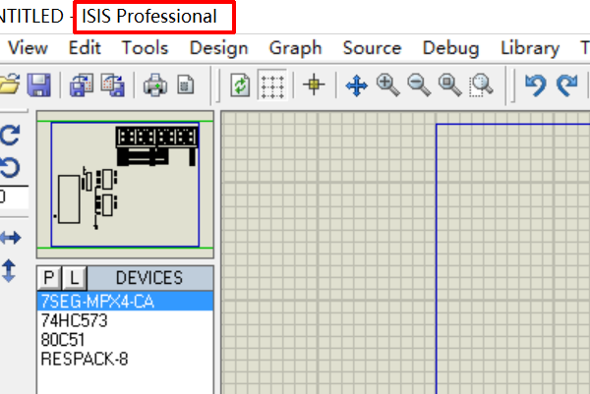This screenshot has height=394, width=590.
Task: Select RESPACK-8 in the devices list
Action: [x=85, y=359]
